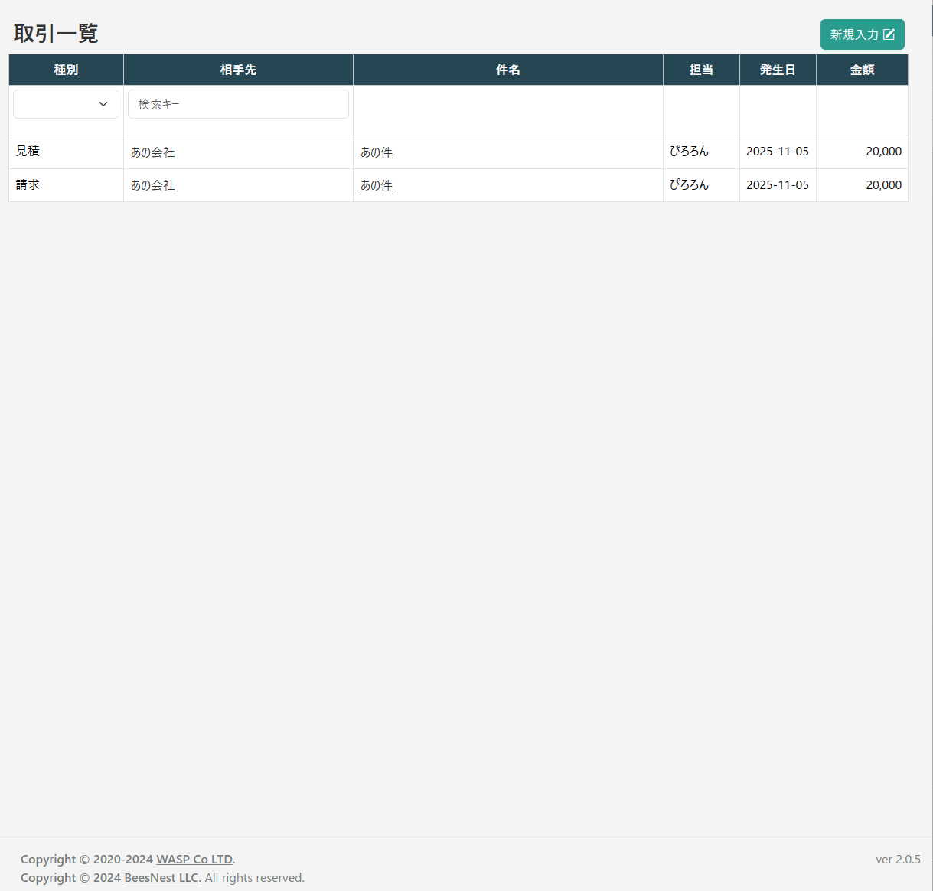The height and width of the screenshot is (891, 933).
Task: Click the pencil icon on 新規入力 button
Action: (889, 34)
